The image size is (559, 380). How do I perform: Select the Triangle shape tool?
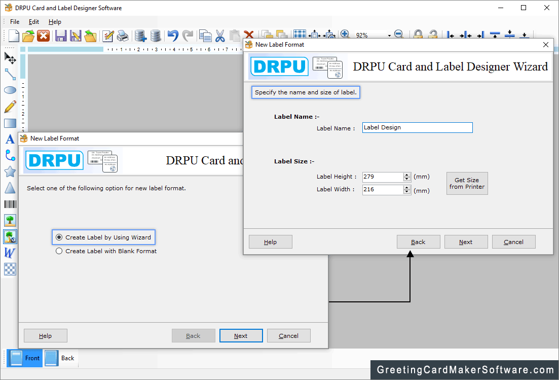click(10, 188)
